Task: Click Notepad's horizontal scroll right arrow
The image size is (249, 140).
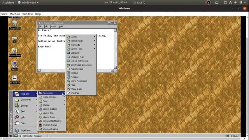Action: point(112,70)
